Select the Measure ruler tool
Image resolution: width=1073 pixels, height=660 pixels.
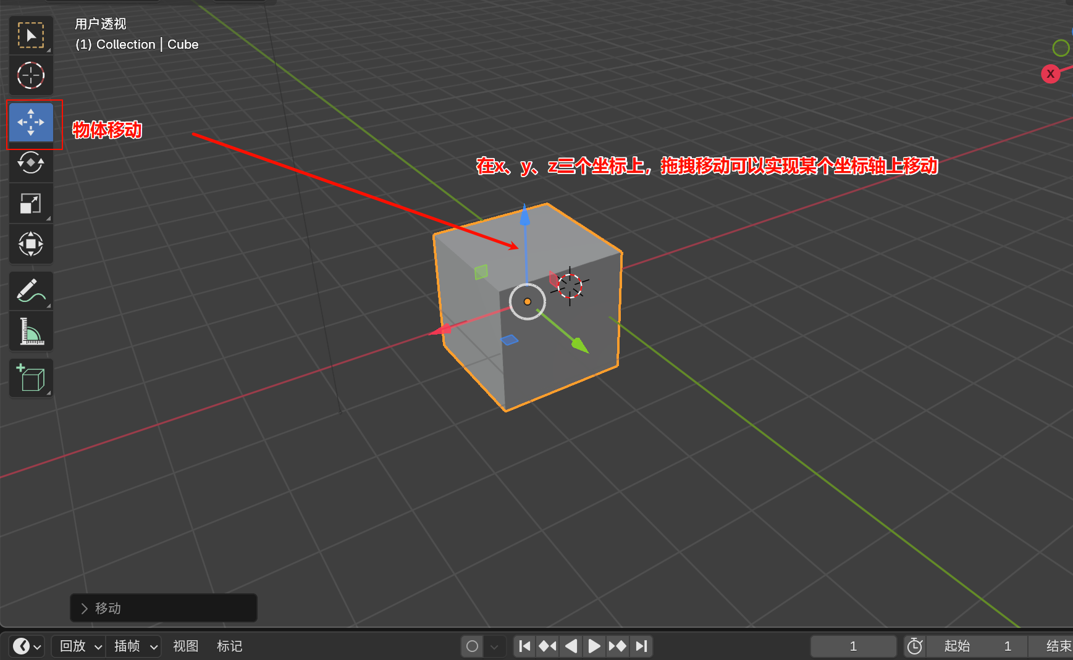tap(30, 332)
